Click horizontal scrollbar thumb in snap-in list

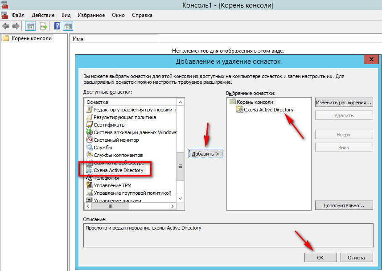[111, 206]
